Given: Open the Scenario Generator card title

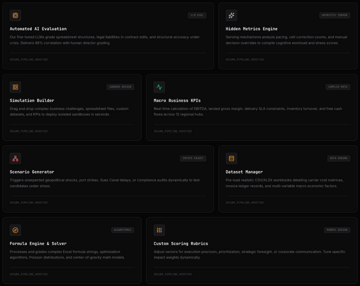Looking at the screenshot, I should (32, 172).
